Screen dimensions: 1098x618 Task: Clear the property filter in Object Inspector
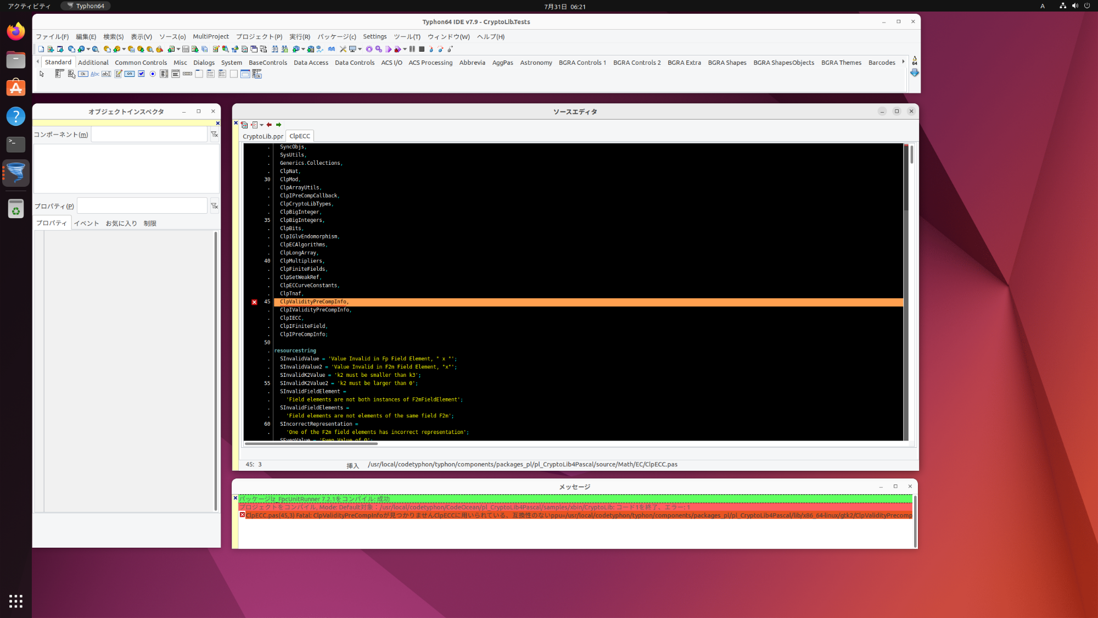[214, 206]
